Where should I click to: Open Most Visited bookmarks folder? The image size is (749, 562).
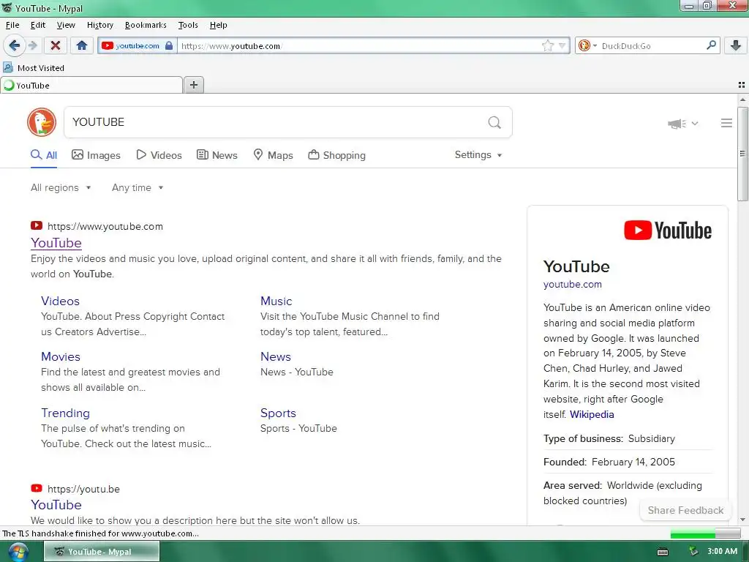coord(34,68)
